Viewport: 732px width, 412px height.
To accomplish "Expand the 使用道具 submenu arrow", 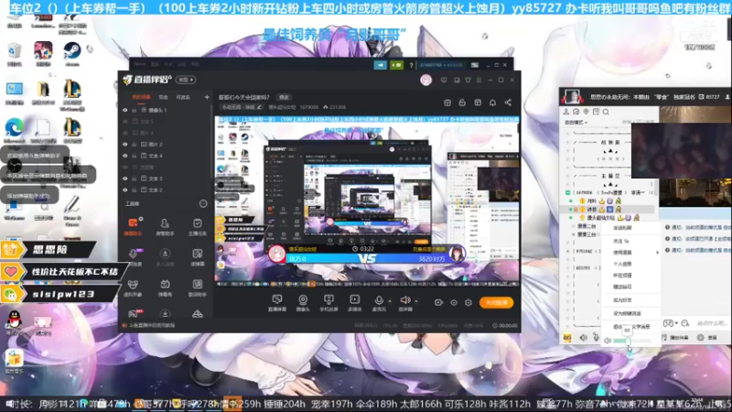I will click(657, 253).
